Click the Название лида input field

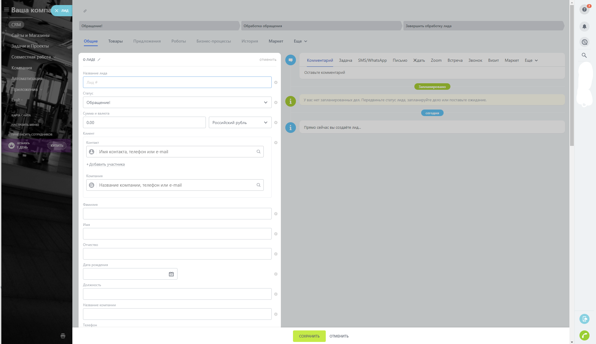click(177, 82)
